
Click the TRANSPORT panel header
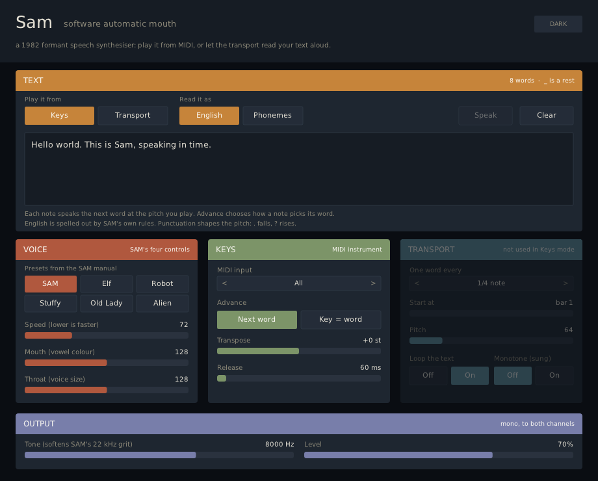[x=491, y=250]
